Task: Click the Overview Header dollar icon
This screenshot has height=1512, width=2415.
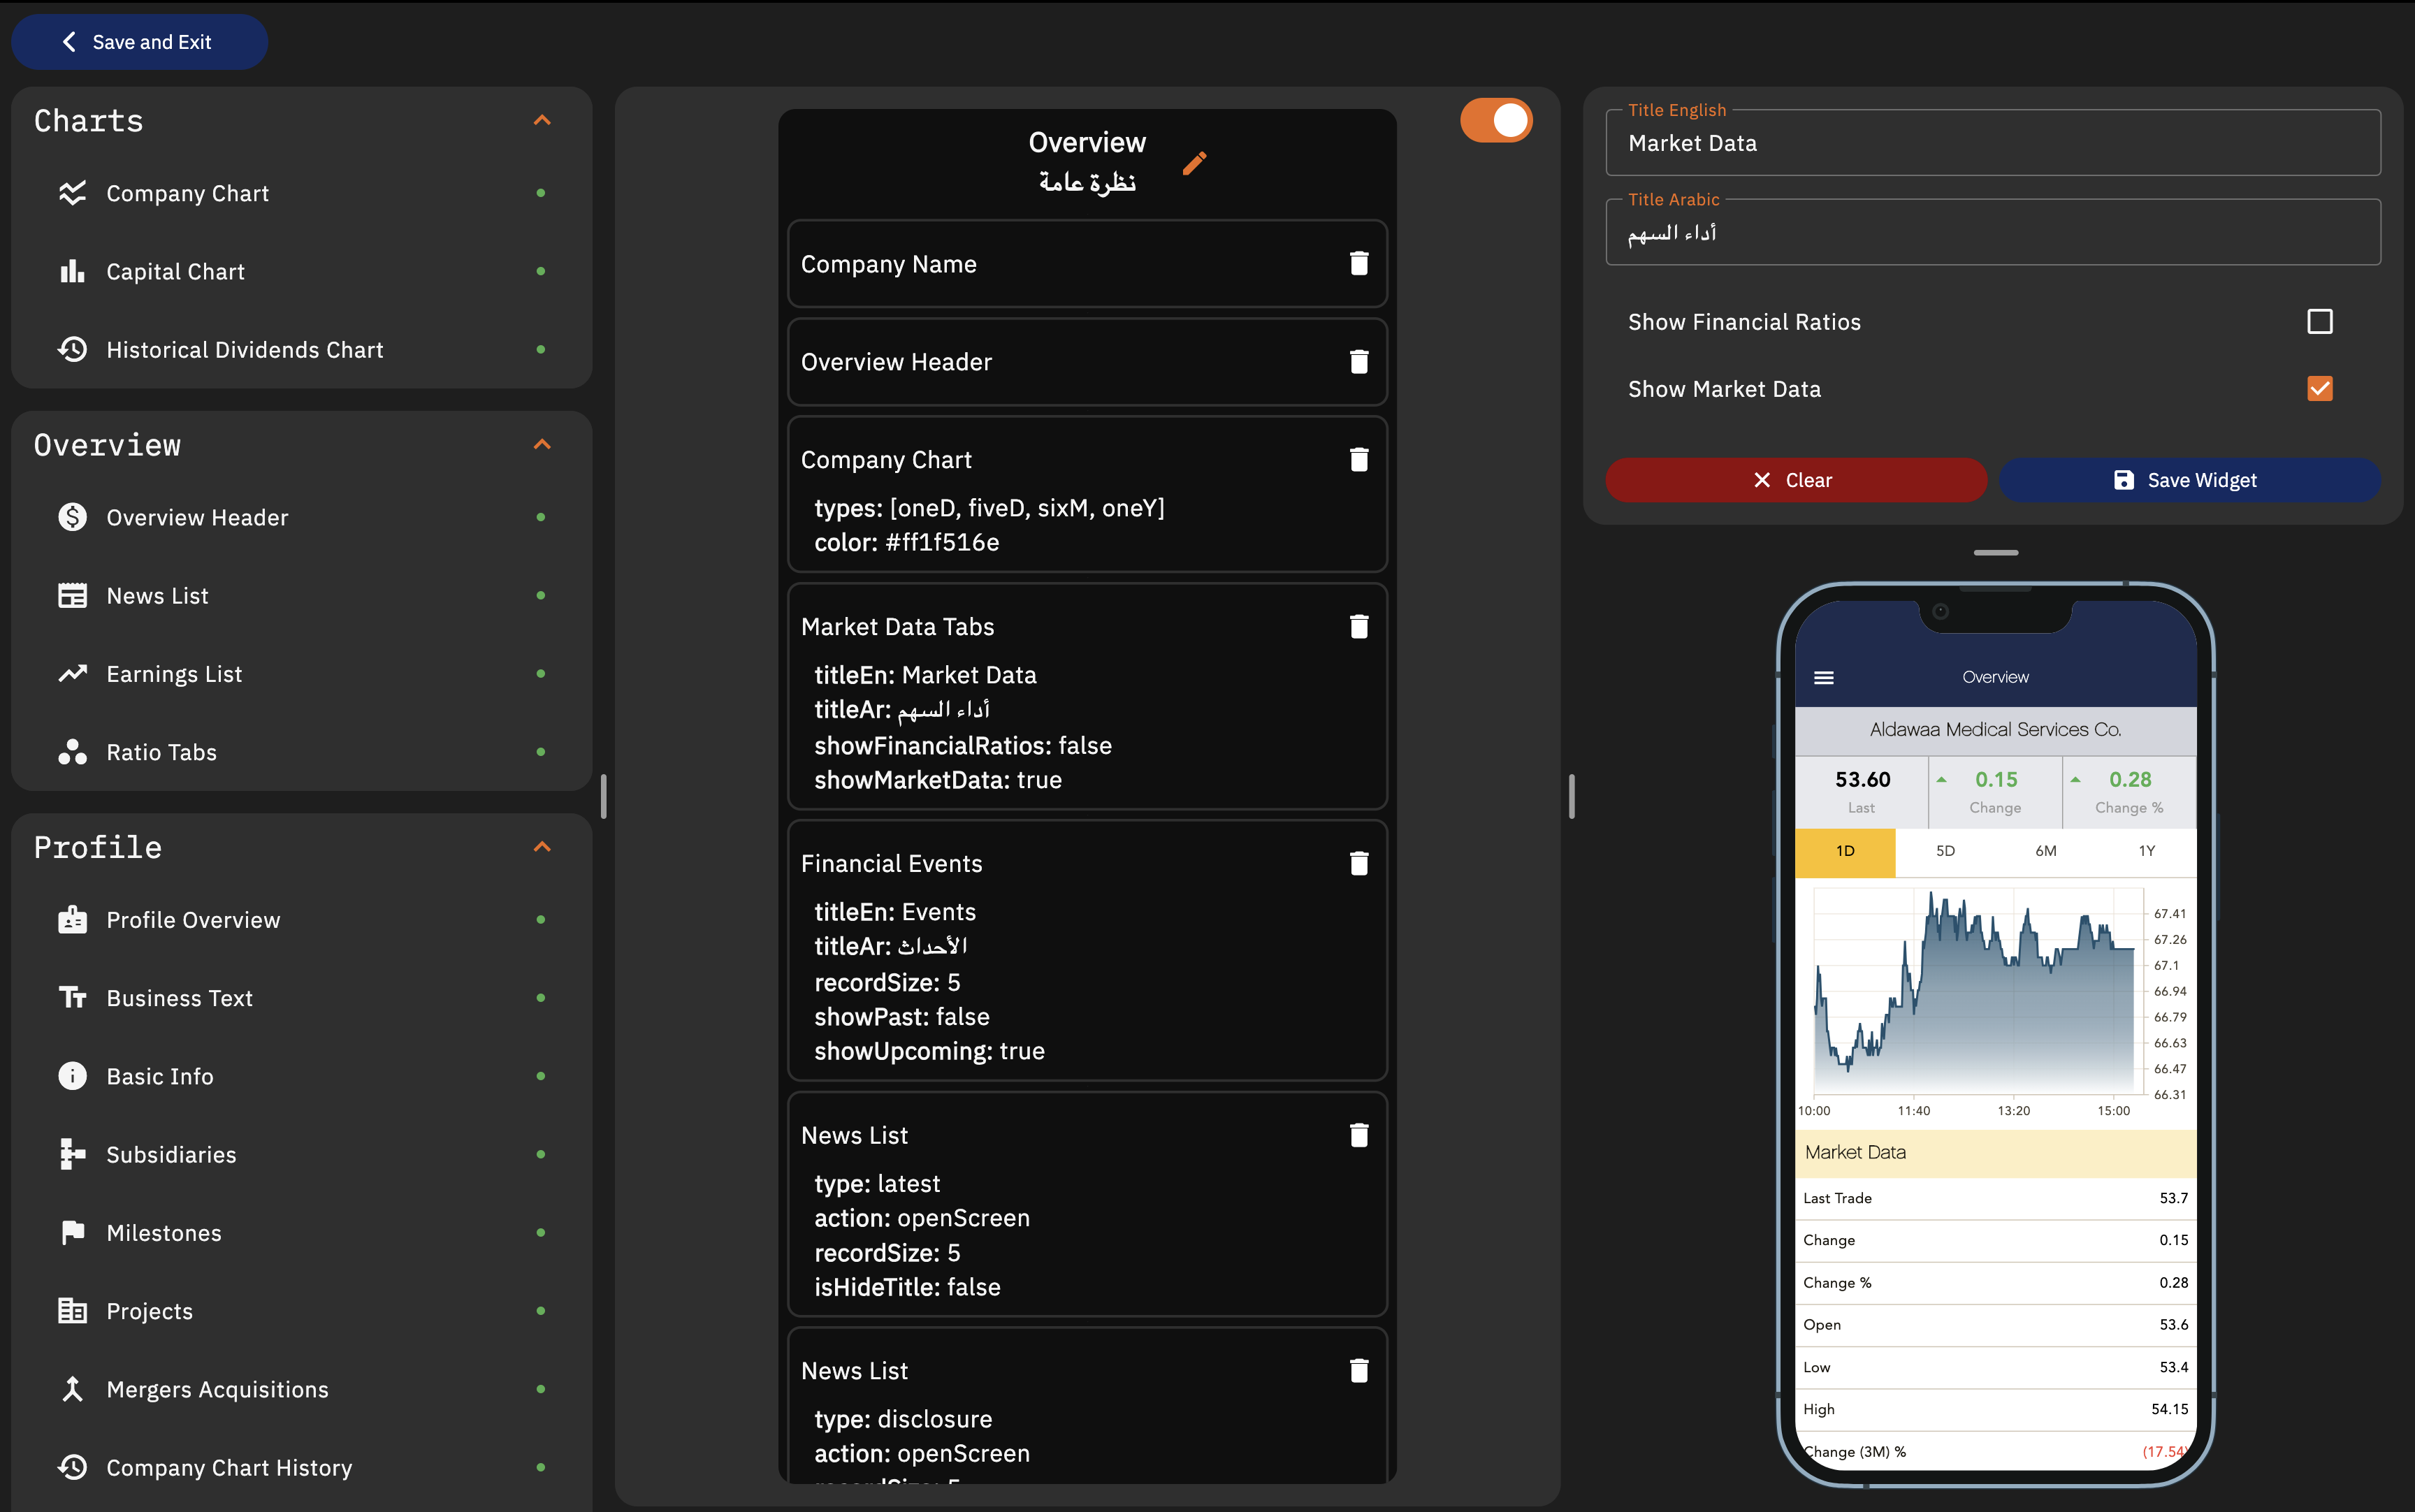Action: point(71,517)
